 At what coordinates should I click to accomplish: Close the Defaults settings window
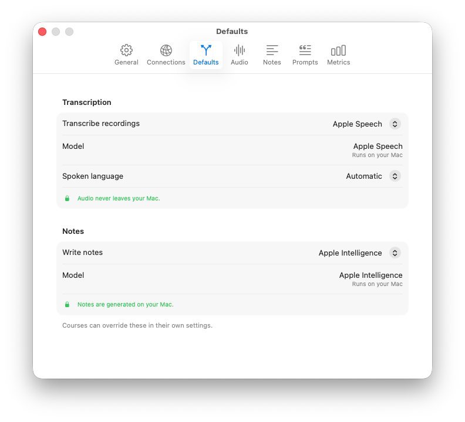[x=42, y=32]
